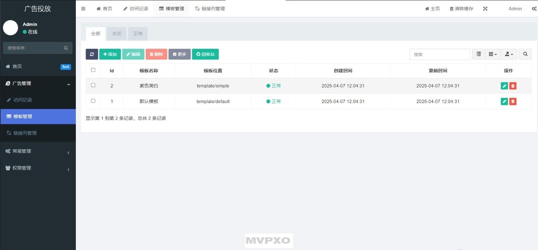Select the 关闭 filter tab
Image resolution: width=538 pixels, height=250 pixels.
pos(117,33)
